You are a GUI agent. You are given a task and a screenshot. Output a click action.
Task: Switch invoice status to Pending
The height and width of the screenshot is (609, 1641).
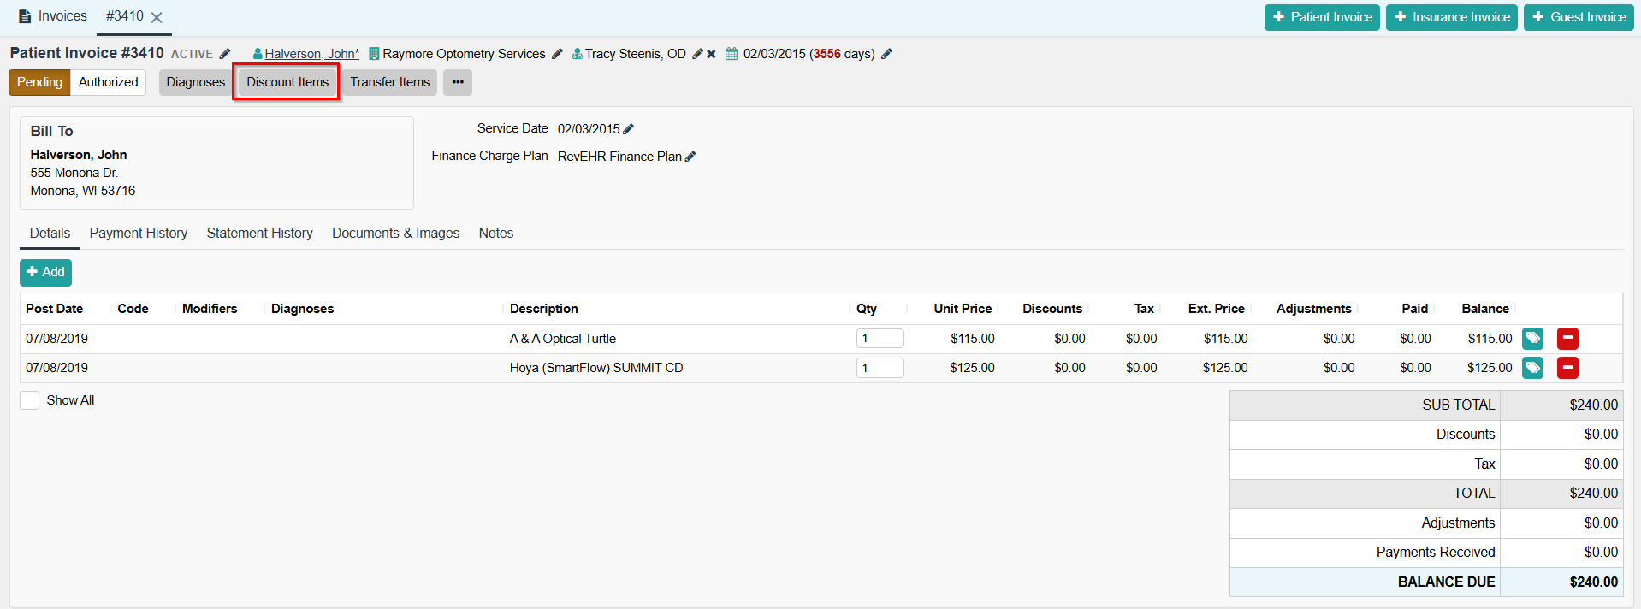(x=39, y=82)
